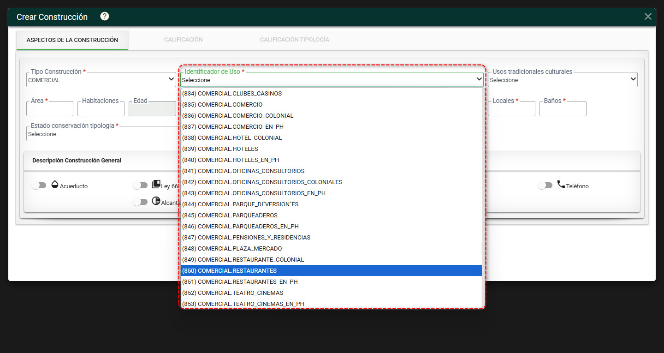
Task: Select (849) COMERCIAL.RESTAURANTE_COLONIAL option
Action: pos(331,259)
